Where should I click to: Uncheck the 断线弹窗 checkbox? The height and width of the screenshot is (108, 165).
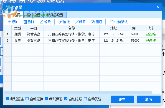[46, 99]
